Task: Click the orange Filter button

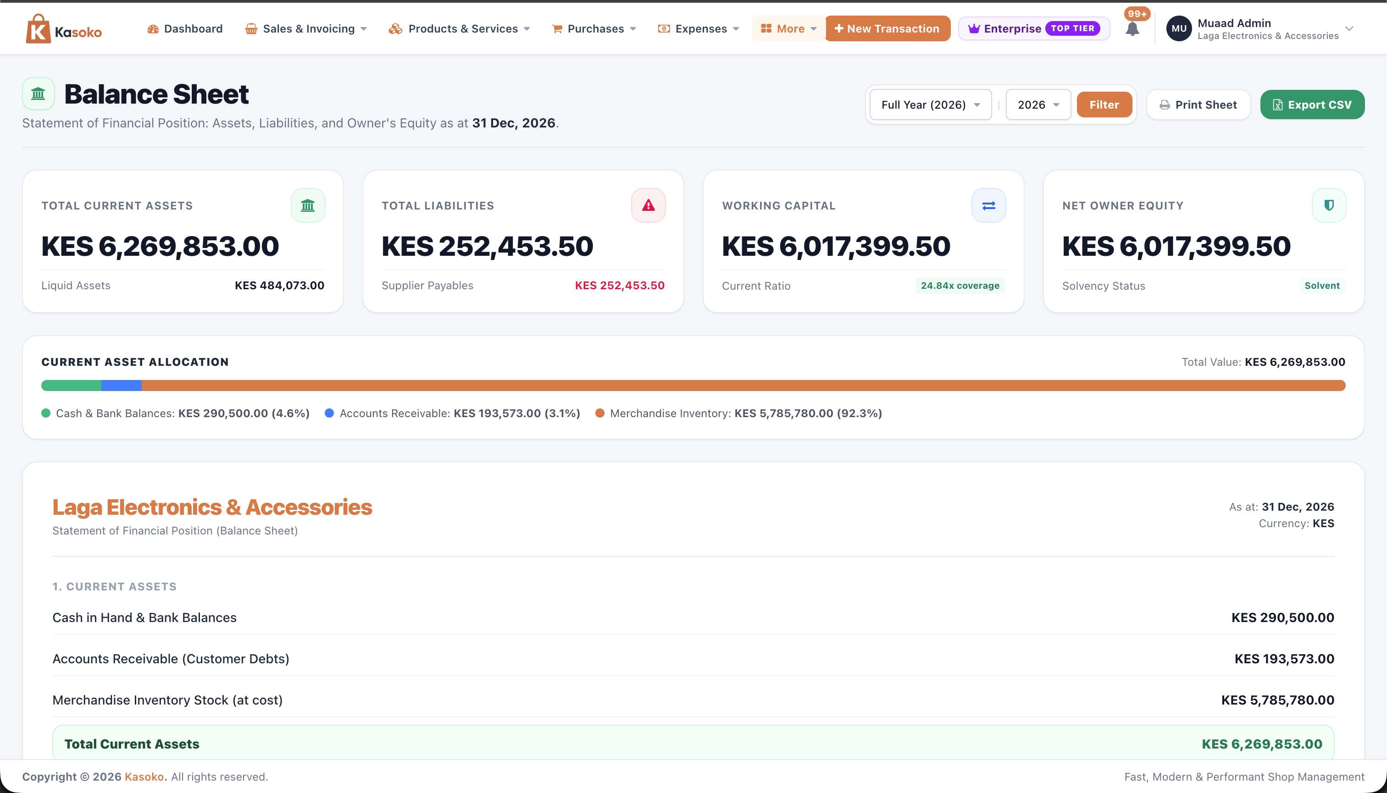Action: (x=1104, y=105)
